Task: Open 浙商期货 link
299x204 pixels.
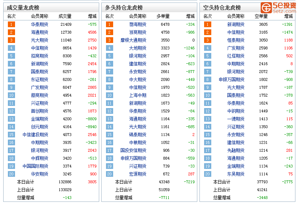Action: coord(138,32)
